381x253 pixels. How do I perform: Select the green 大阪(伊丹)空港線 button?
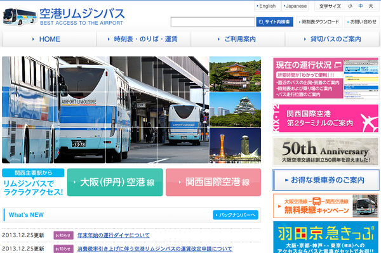click(x=115, y=182)
